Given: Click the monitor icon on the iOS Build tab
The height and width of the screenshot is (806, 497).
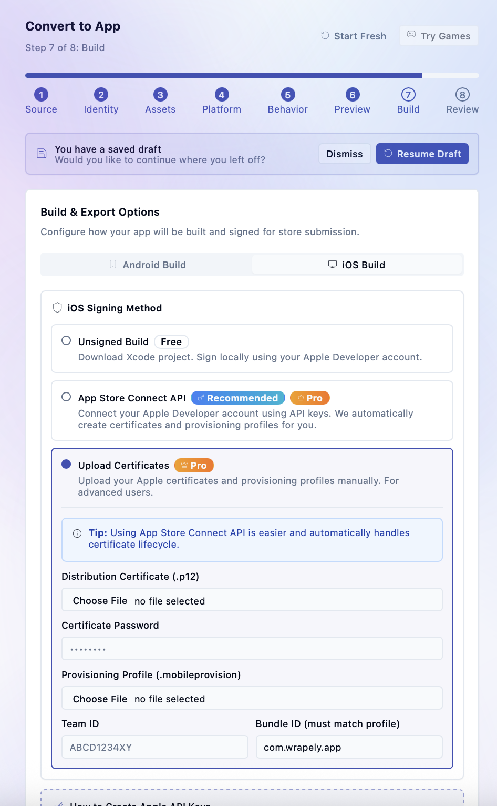Looking at the screenshot, I should coord(333,264).
